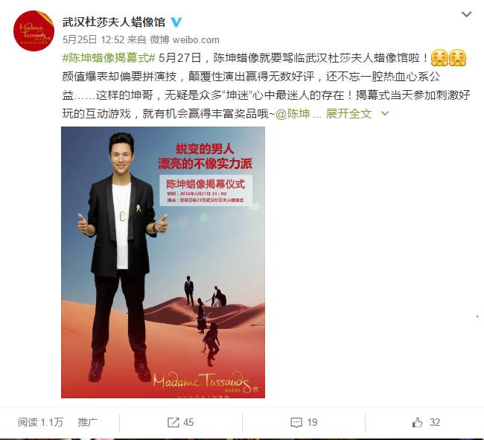Click the 推广 promote button

click(87, 422)
